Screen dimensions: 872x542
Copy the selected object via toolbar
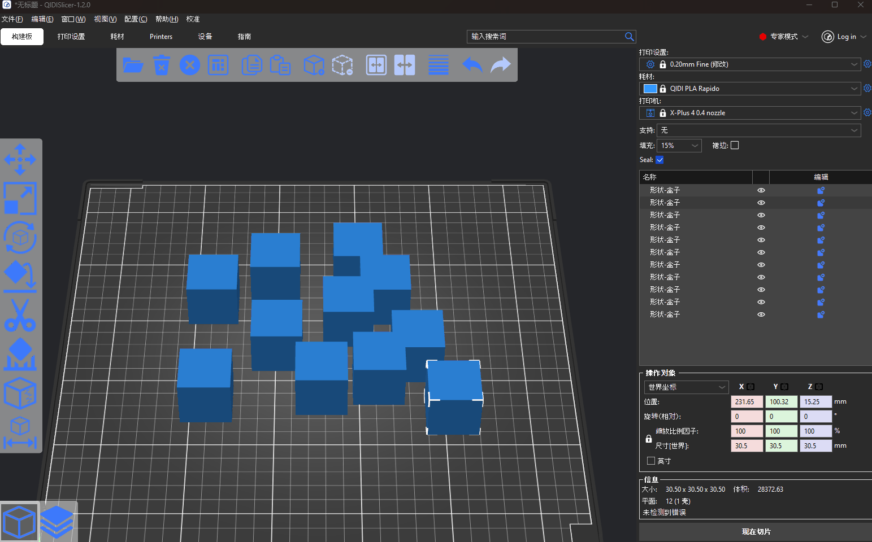[251, 65]
